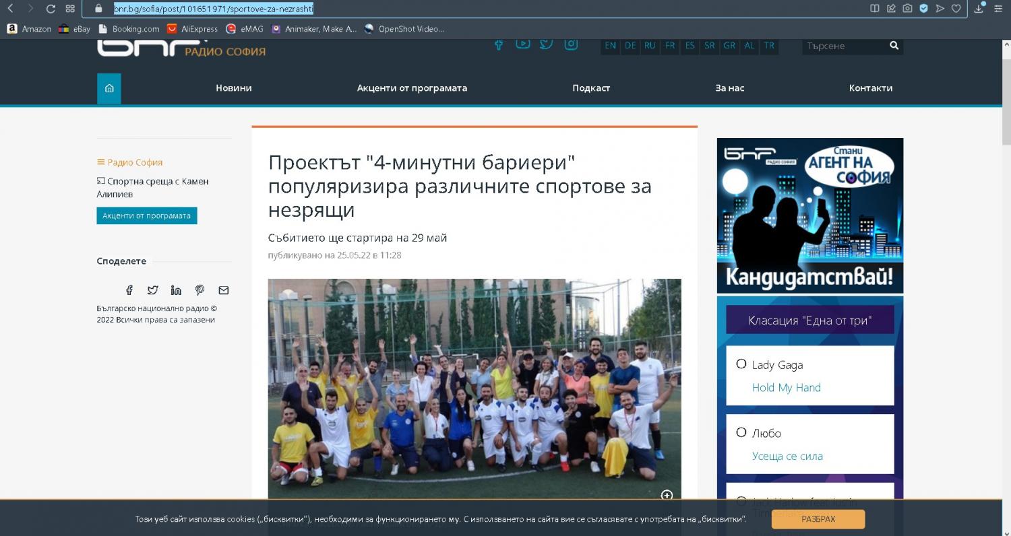Share the article on Pinterest
This screenshot has height=536, width=1011.
[200, 290]
